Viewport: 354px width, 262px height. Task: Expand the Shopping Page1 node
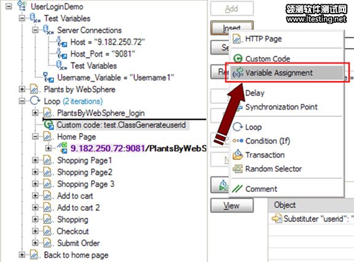coord(35,160)
